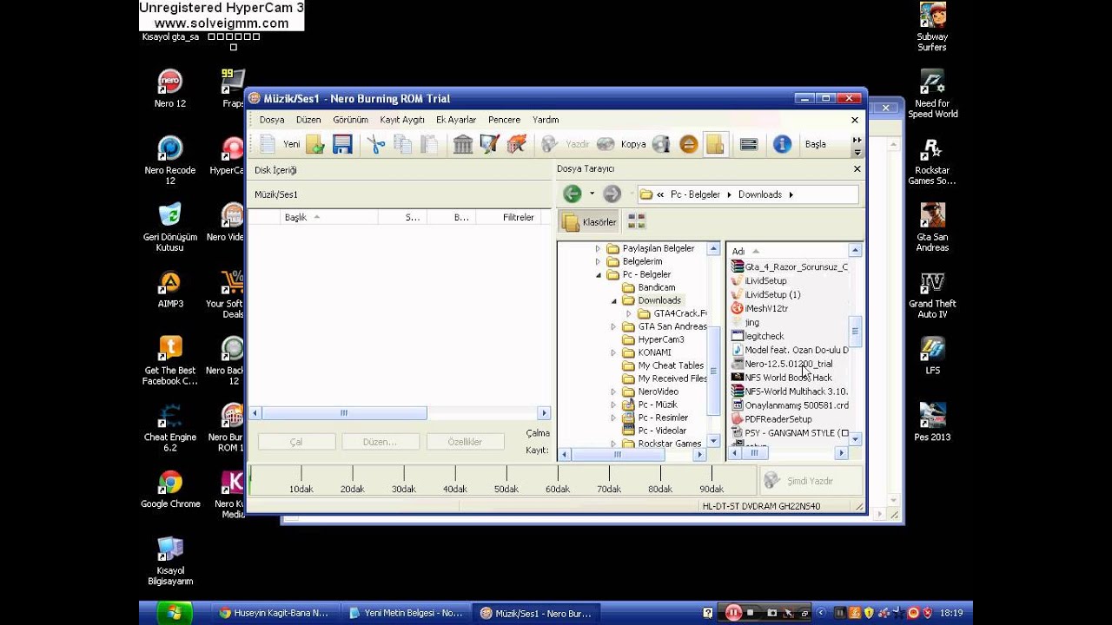Click the Başla toolbar button

tap(815, 144)
